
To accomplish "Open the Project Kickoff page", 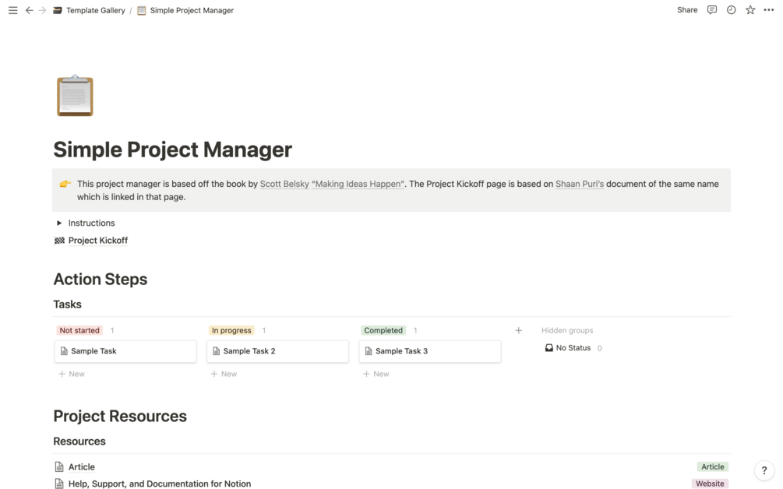I will 97,241.
